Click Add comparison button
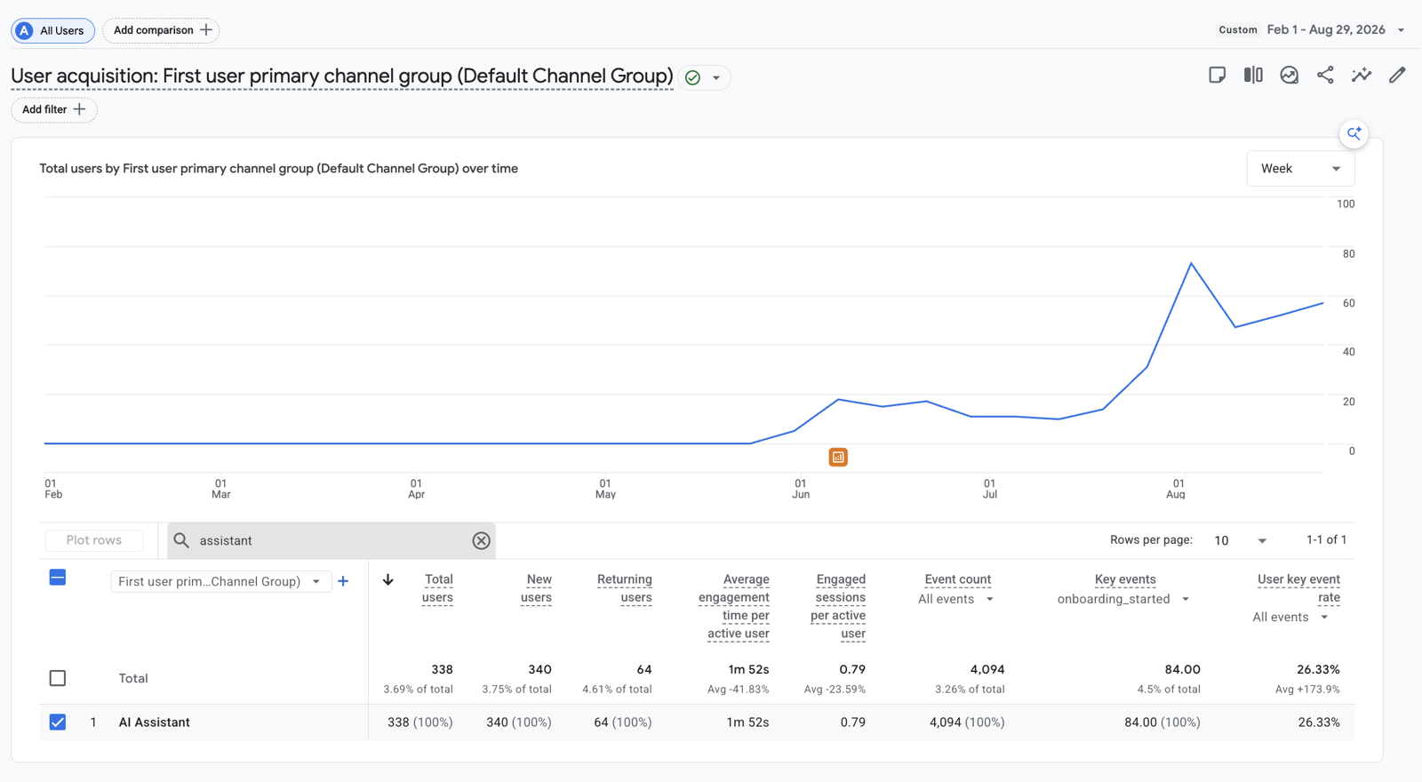1422x782 pixels. click(161, 30)
